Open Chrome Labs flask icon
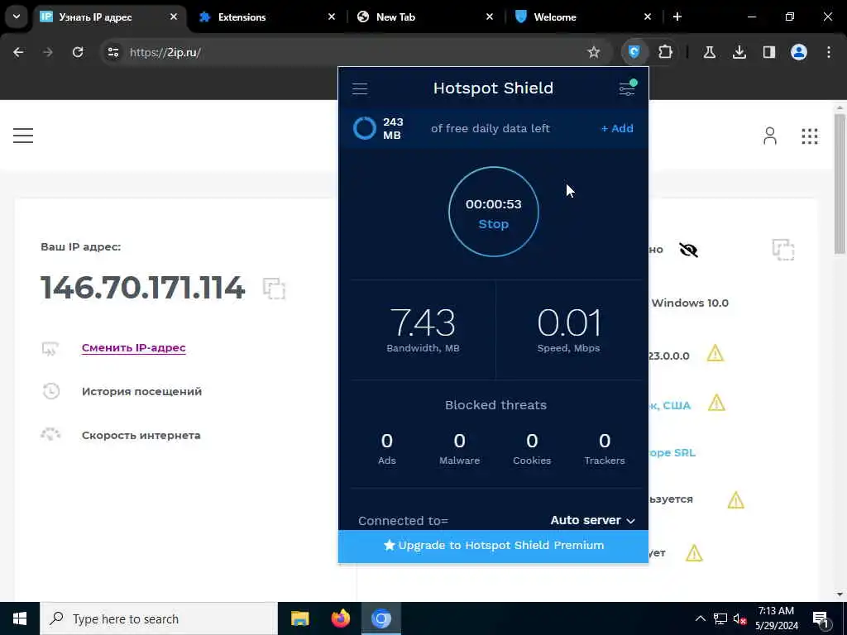Image resolution: width=847 pixels, height=635 pixels. 709,52
